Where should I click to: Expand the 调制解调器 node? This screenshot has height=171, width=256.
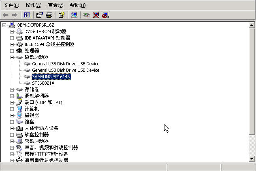pos(12,96)
